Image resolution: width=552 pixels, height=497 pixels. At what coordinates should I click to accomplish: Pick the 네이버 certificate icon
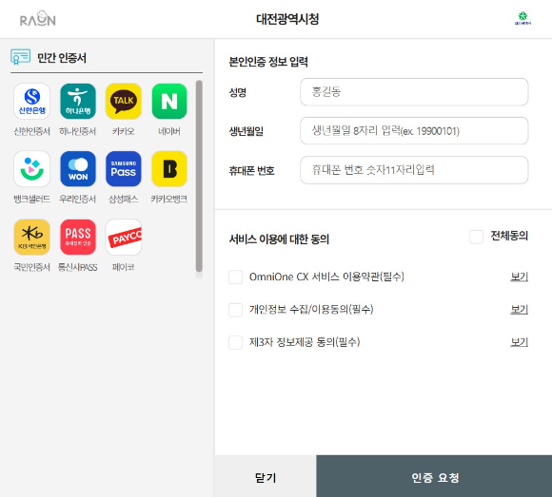(169, 102)
